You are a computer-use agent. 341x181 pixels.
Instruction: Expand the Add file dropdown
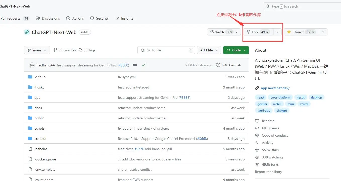point(209,50)
